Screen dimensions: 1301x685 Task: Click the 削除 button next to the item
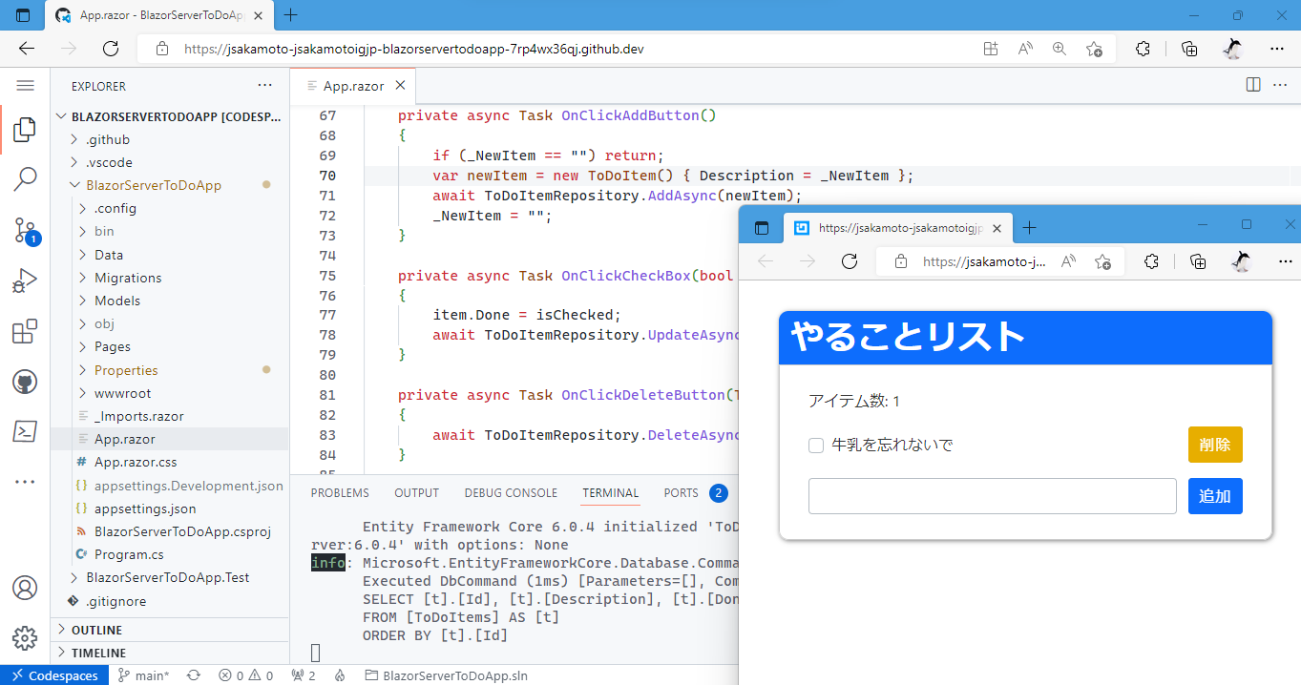(x=1214, y=445)
